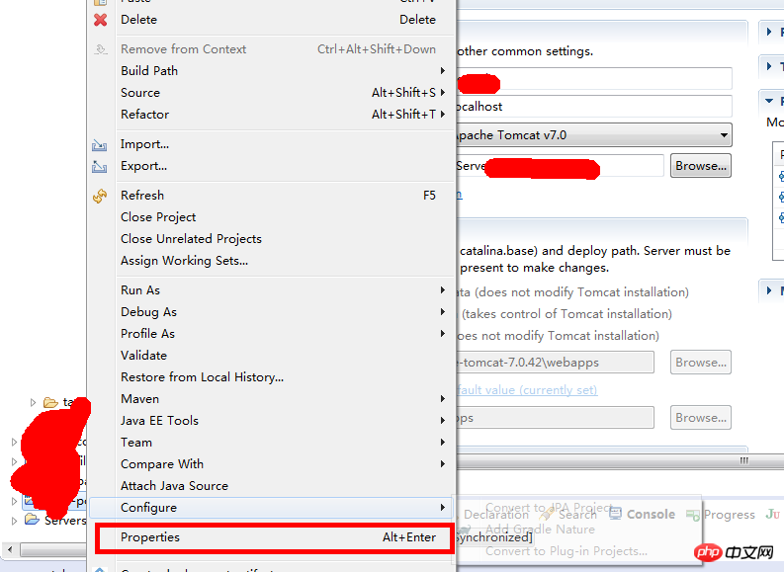The image size is (784, 572).
Task: Click the server editor horizontal scrollbar
Action: (x=620, y=460)
